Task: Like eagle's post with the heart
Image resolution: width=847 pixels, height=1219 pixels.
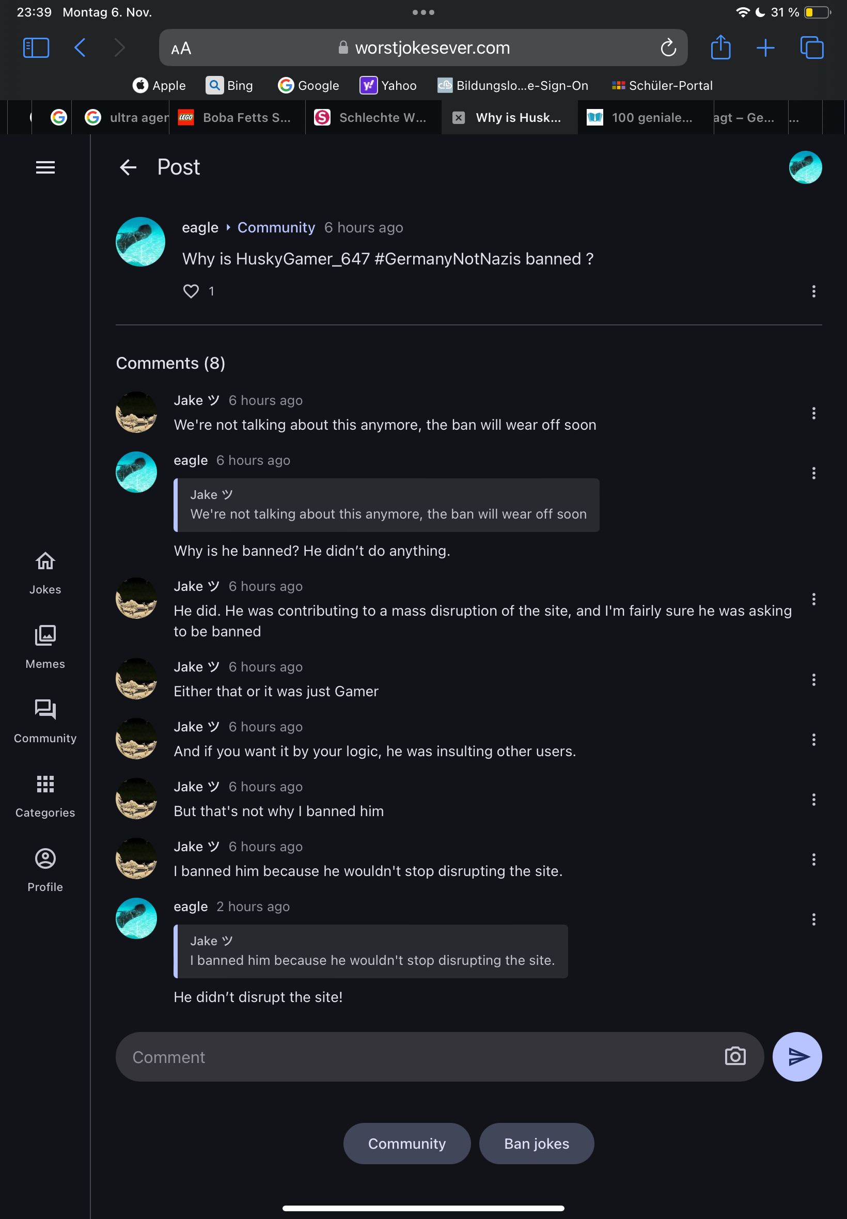Action: (x=191, y=291)
